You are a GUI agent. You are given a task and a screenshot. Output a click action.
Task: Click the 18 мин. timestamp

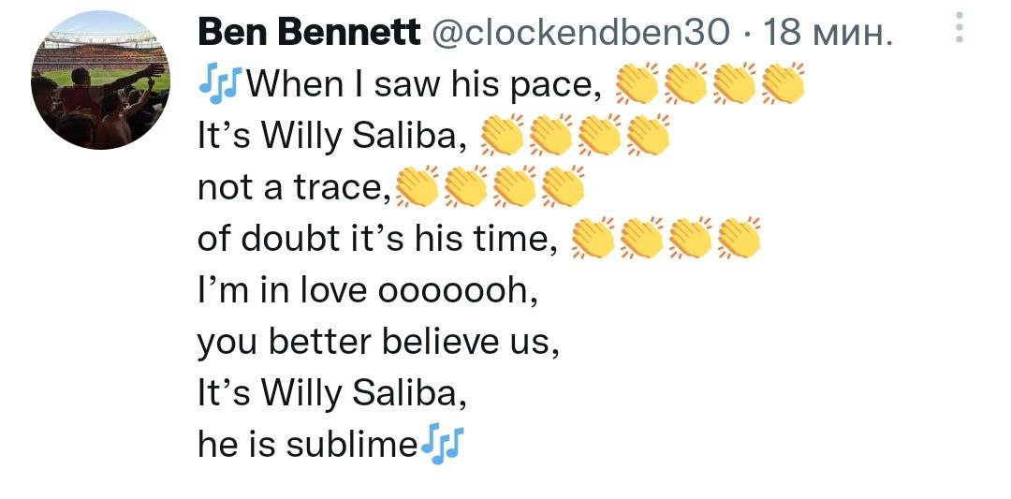pyautogui.click(x=822, y=35)
